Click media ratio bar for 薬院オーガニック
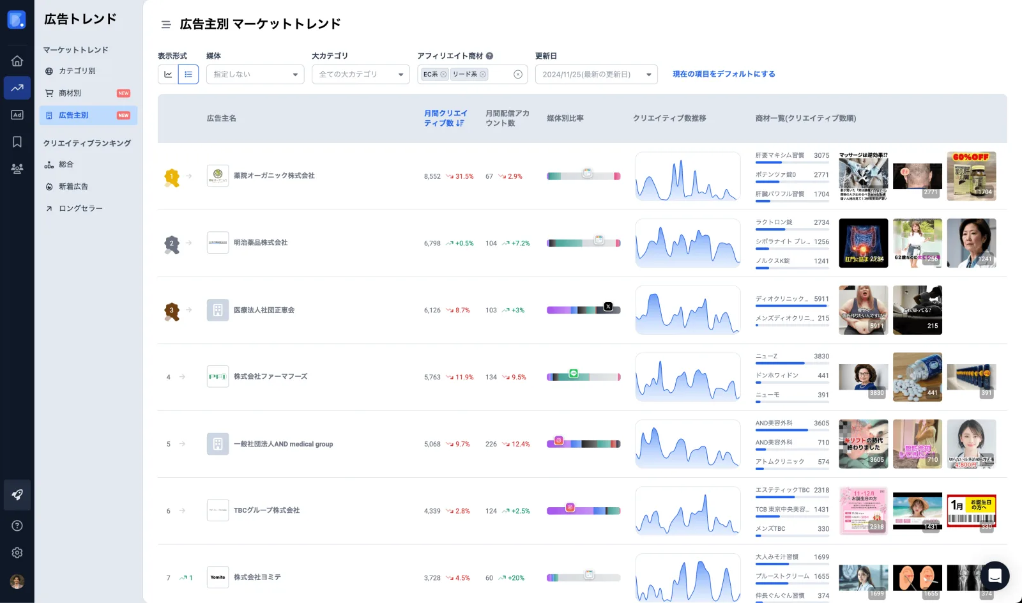The width and height of the screenshot is (1022, 603). click(x=583, y=176)
